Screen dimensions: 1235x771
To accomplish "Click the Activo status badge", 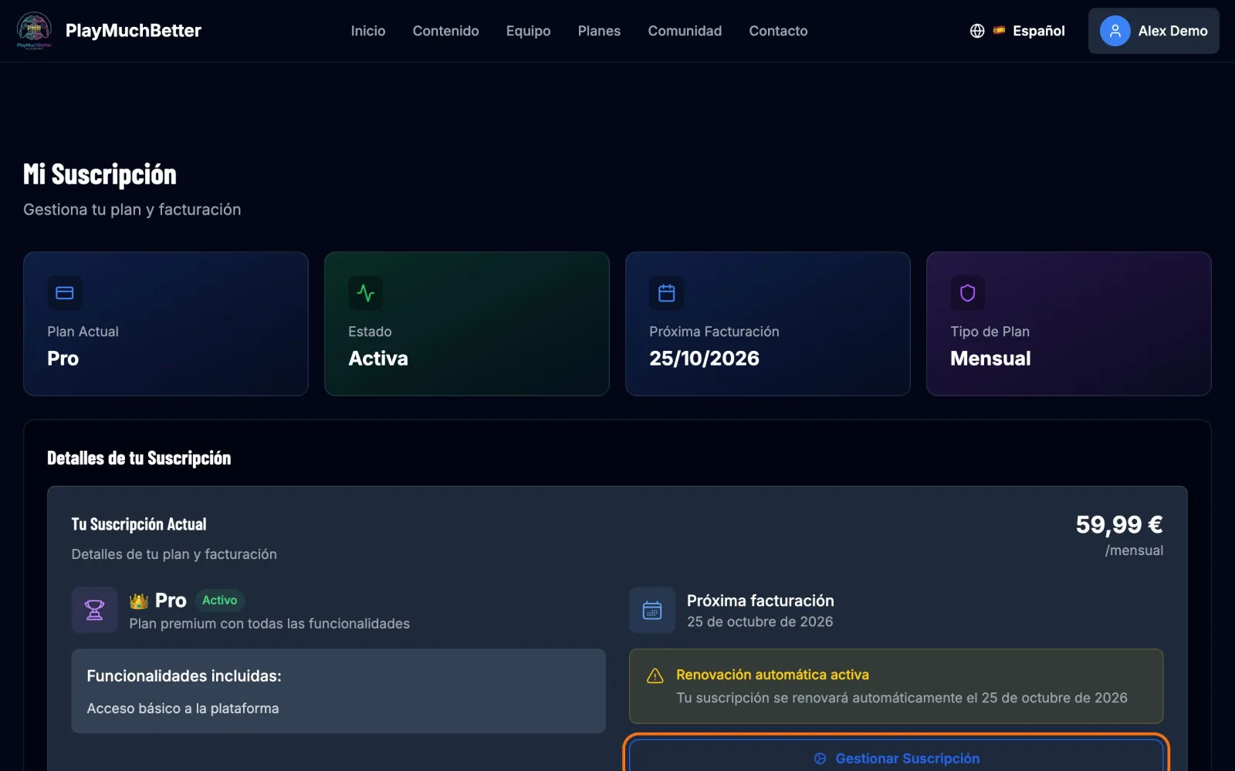I will pos(220,600).
